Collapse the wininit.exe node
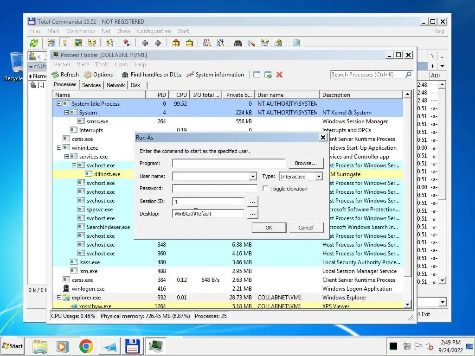475x356 pixels. pyautogui.click(x=59, y=148)
